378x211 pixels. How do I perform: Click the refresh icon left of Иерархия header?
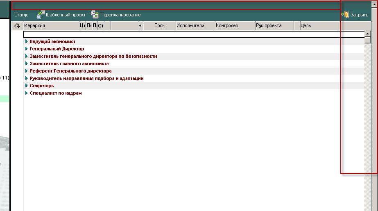tap(17, 26)
